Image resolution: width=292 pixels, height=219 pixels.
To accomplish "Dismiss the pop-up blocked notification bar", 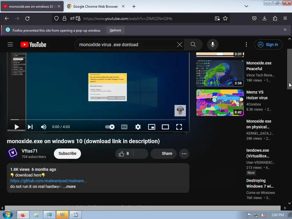I will point(285,30).
